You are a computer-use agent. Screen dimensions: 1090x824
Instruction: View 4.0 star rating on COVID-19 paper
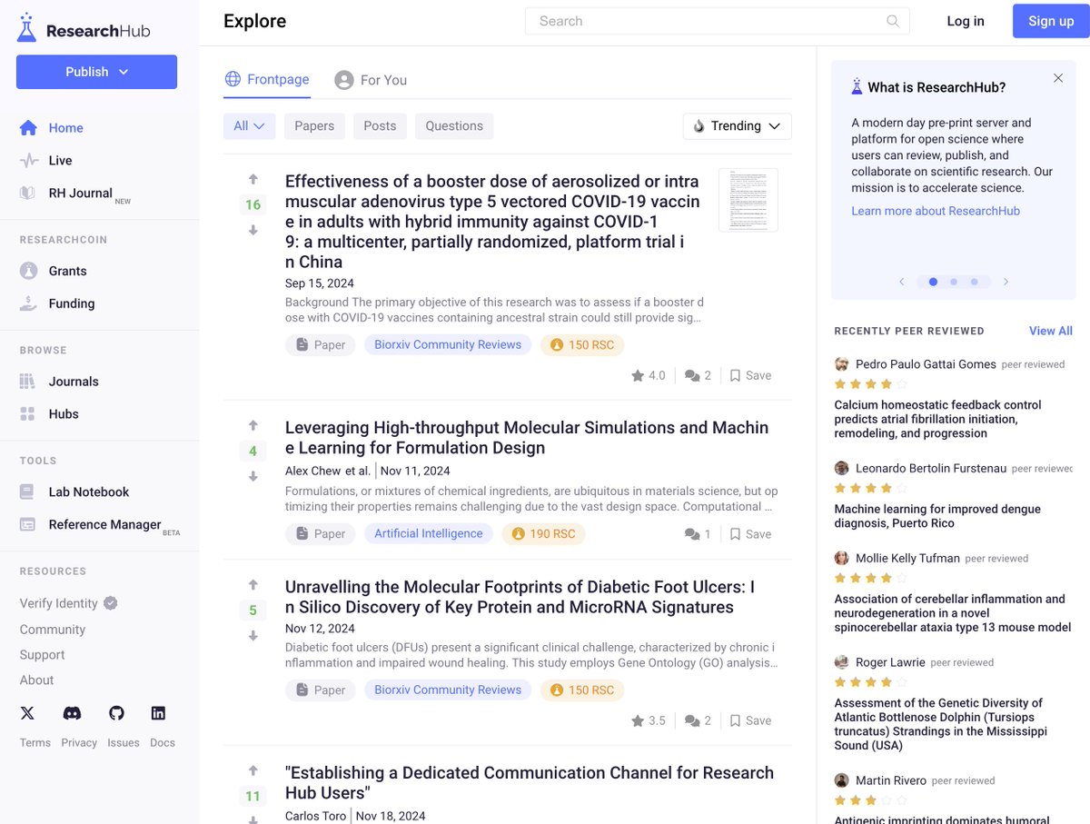[649, 375]
